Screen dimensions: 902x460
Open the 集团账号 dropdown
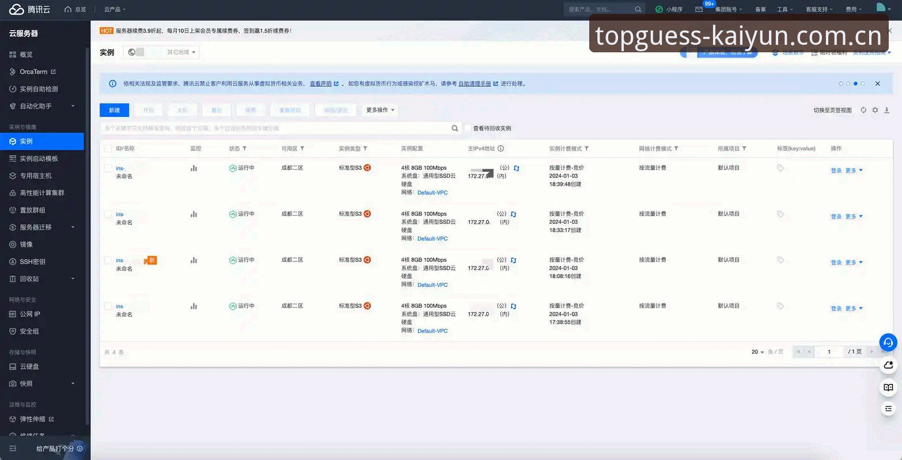click(x=729, y=9)
